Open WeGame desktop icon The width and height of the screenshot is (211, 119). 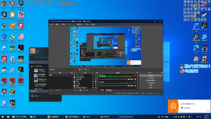[204, 27]
